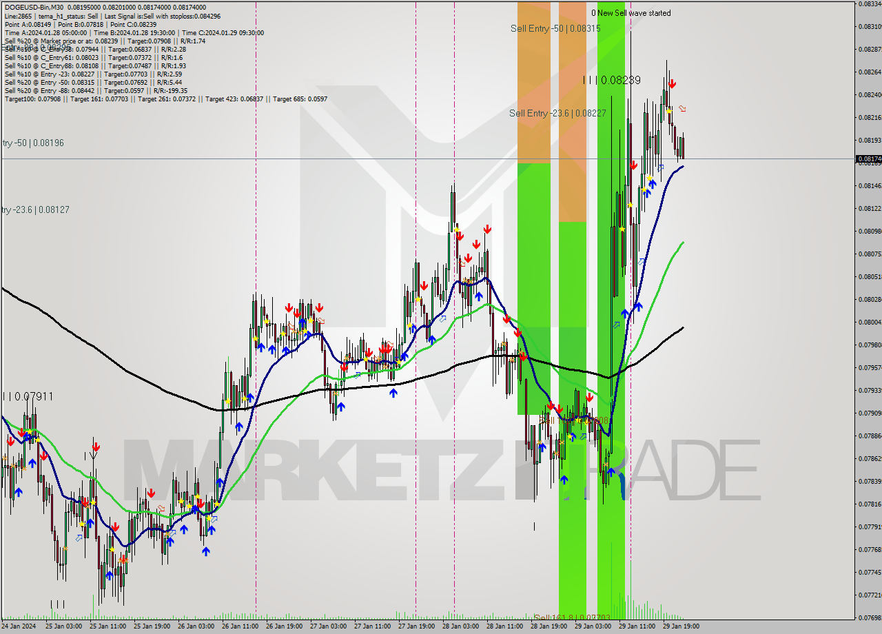Click the 0.07862 price scale value
The width and height of the screenshot is (882, 634).
869,458
